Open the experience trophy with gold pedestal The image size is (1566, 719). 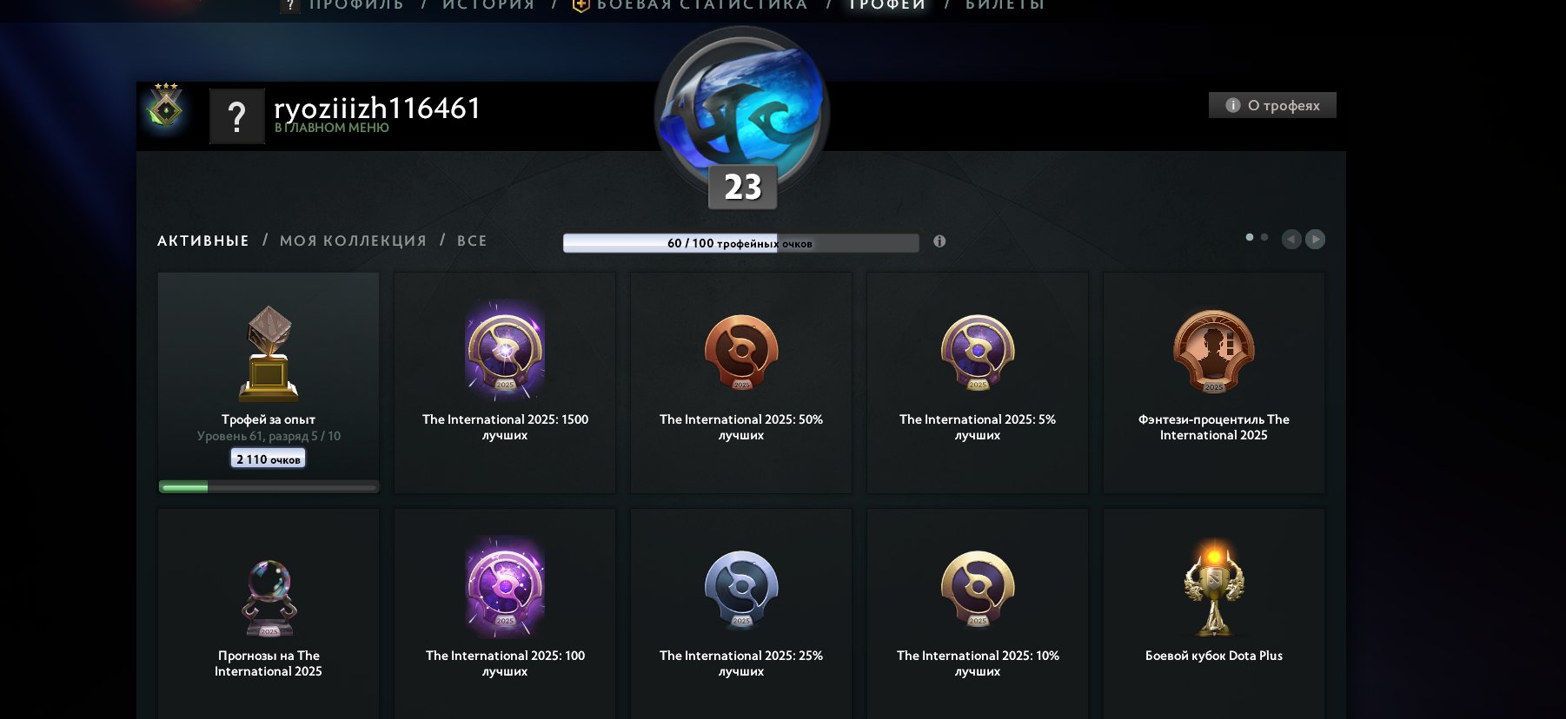(269, 383)
